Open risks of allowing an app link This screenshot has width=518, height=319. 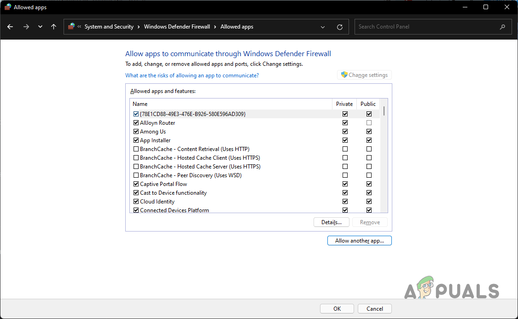click(x=192, y=75)
